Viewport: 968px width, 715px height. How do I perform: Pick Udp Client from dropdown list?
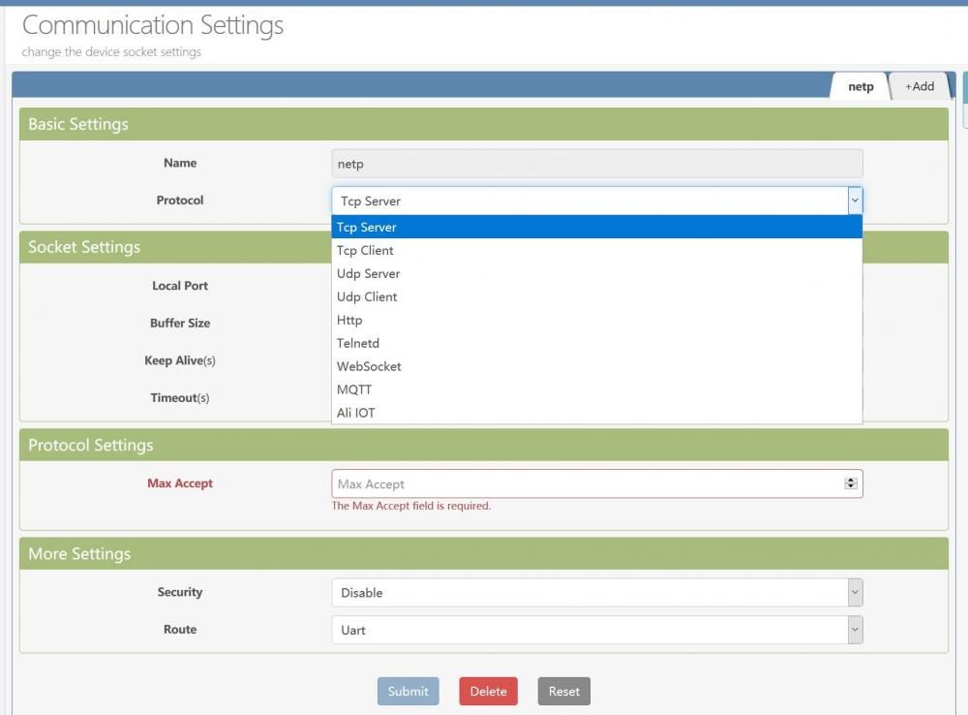pyautogui.click(x=596, y=296)
